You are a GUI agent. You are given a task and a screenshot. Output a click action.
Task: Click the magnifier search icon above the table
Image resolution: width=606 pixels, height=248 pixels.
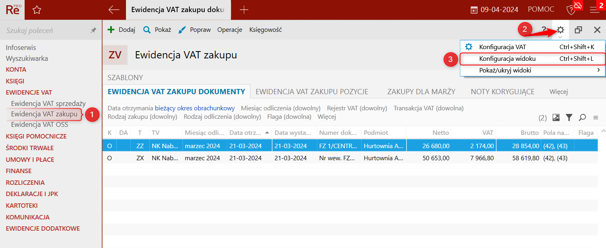(x=582, y=118)
